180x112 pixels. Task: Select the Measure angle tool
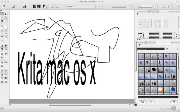[6, 49]
